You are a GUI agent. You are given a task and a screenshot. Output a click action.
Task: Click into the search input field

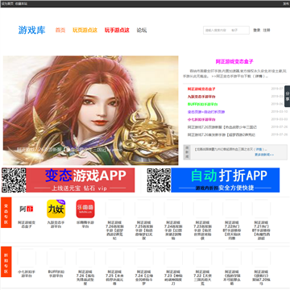pyautogui.click(x=226, y=31)
